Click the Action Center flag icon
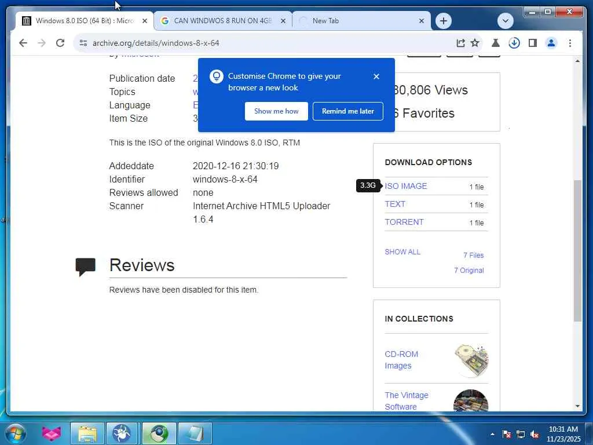Screen dimensions: 593x445 pyautogui.click(x=506, y=434)
